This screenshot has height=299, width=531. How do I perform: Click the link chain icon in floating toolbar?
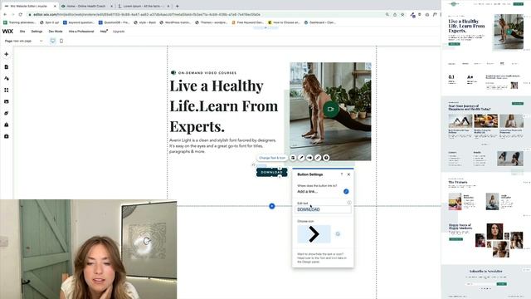coord(318,158)
